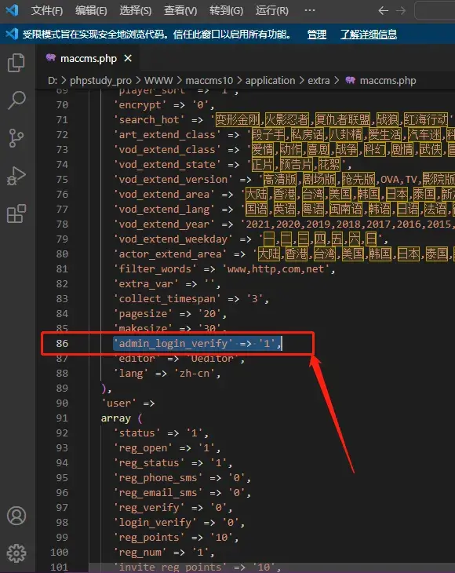Click the 'vod_extend_weekday' key on line 79

click(x=173, y=239)
